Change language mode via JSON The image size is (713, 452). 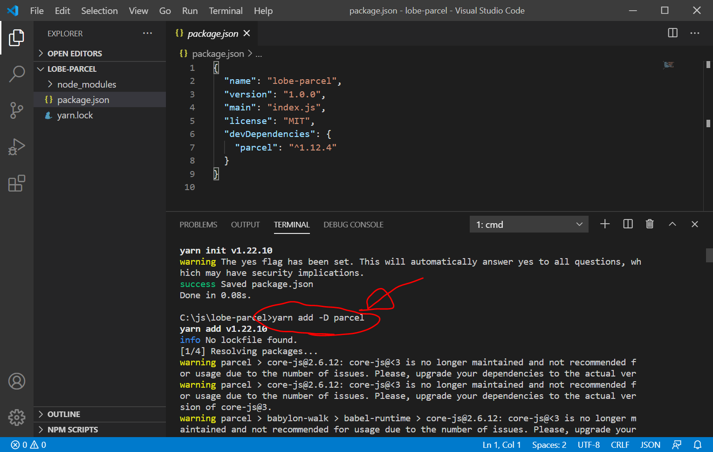pos(650,445)
